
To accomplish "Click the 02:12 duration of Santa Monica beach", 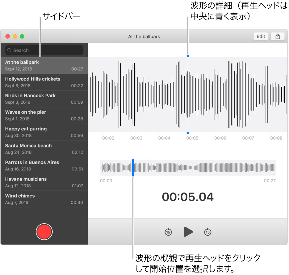I will pyautogui.click(x=77, y=152).
